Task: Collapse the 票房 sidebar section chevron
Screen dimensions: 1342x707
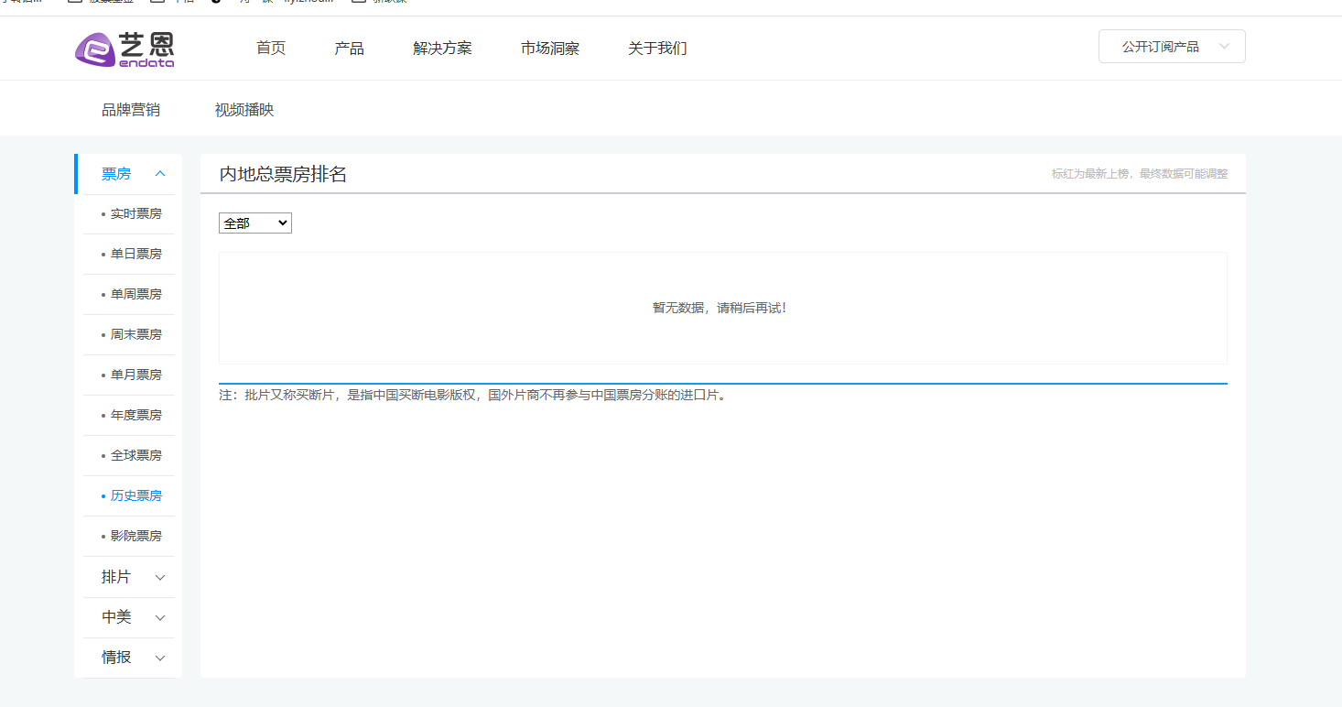Action: [160, 174]
